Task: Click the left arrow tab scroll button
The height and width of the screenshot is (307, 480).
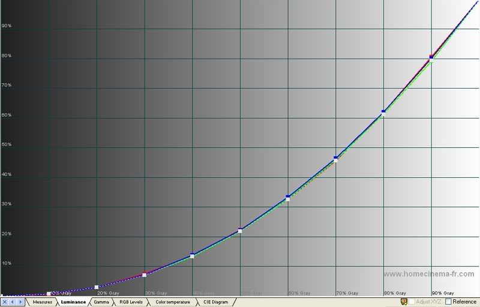Action: click(13, 302)
